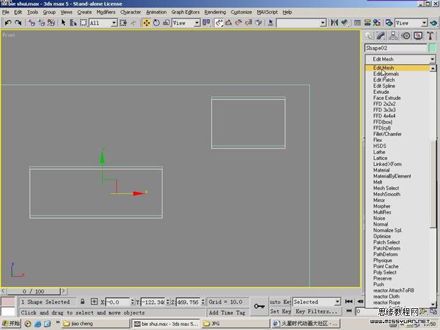Open the Named Selection Sets dropdown
The width and height of the screenshot is (440, 330).
[323, 22]
